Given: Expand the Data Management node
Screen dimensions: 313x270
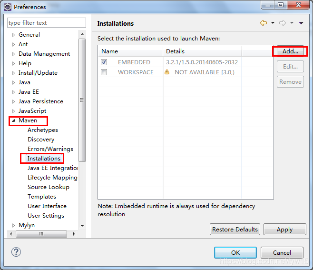Looking at the screenshot, I should click(x=13, y=54).
